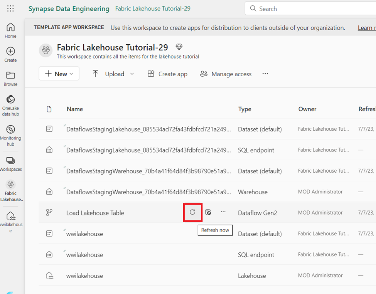
Task: Sort by the Owner column header
Action: coord(307,109)
